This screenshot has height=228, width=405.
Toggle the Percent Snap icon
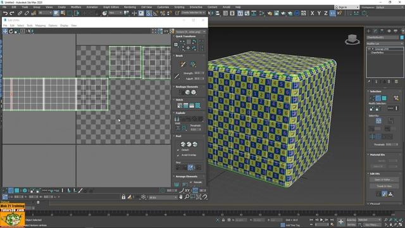point(163,13)
